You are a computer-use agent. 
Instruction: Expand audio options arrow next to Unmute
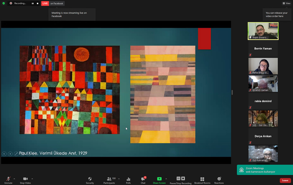pos(14,179)
